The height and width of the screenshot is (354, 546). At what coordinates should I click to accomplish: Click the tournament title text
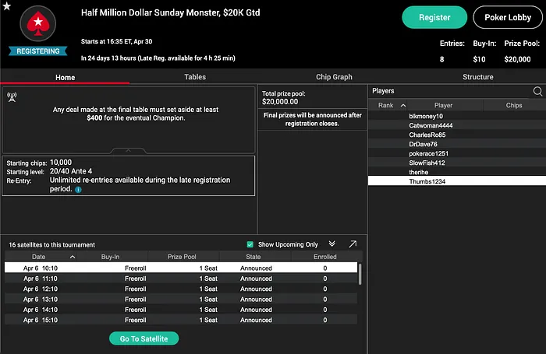170,13
